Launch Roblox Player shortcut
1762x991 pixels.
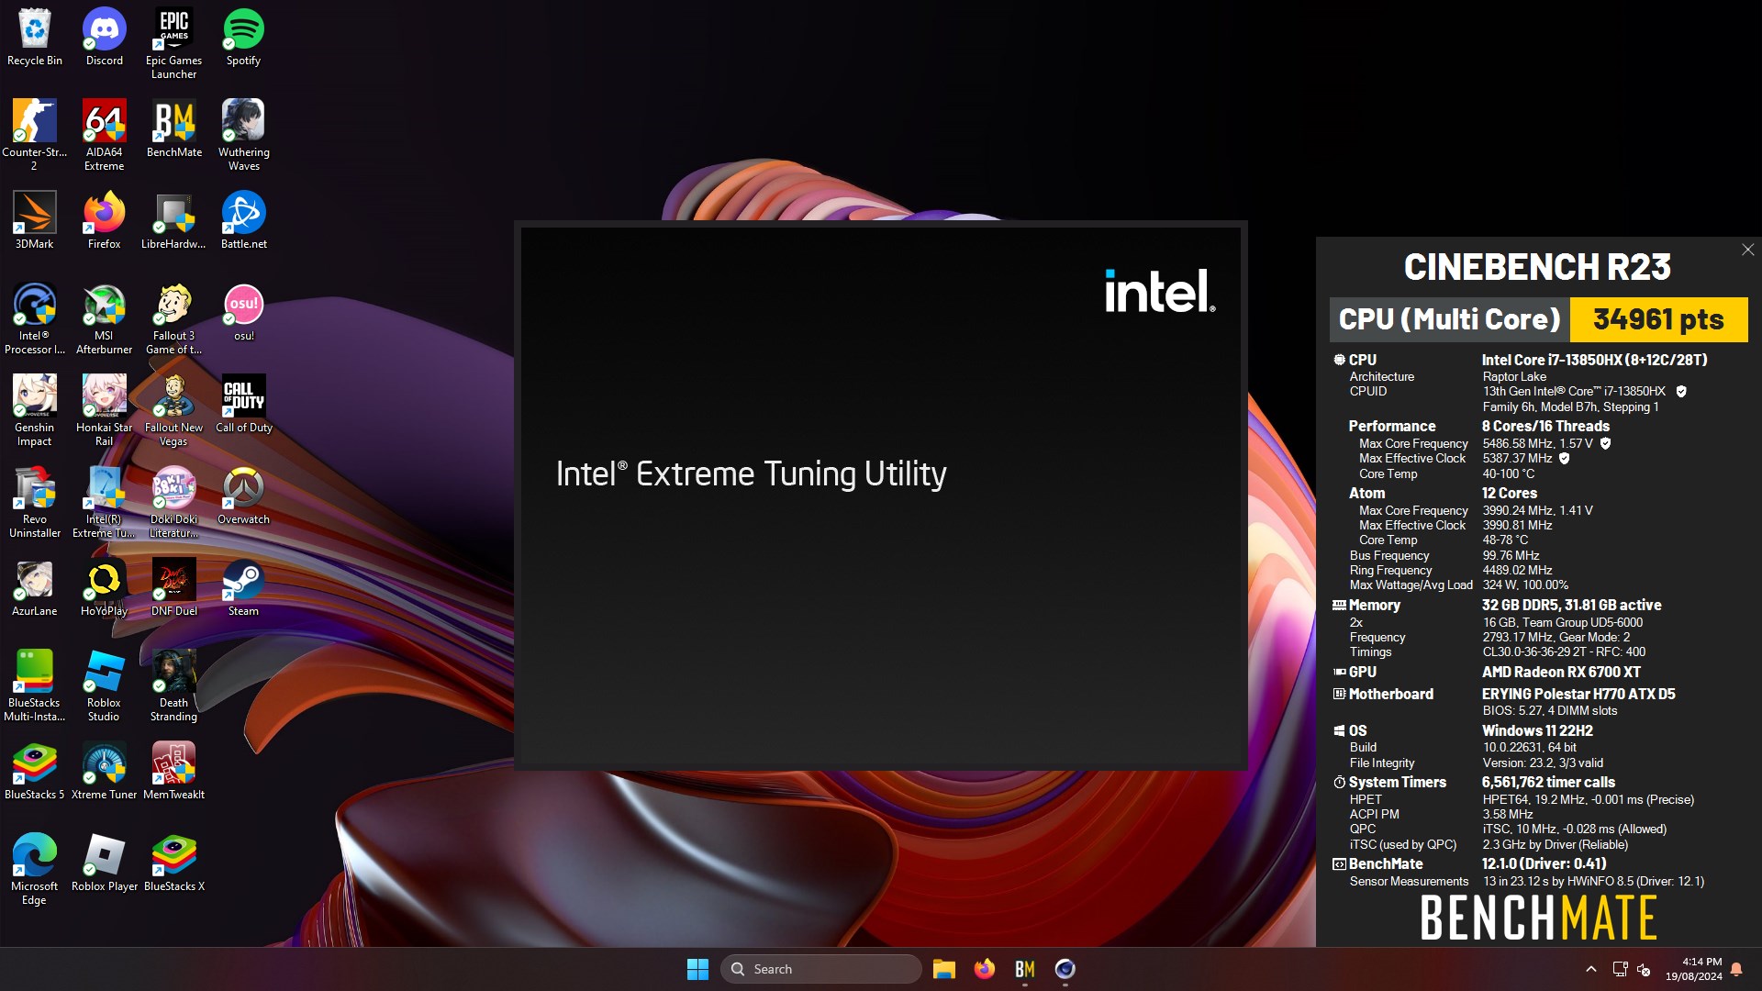click(x=105, y=863)
